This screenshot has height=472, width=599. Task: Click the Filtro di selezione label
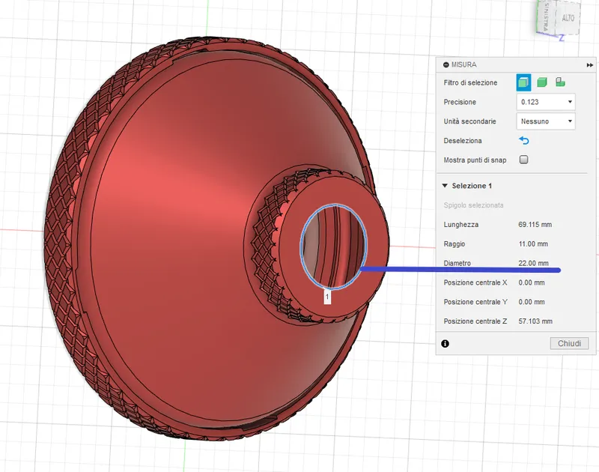click(x=470, y=82)
